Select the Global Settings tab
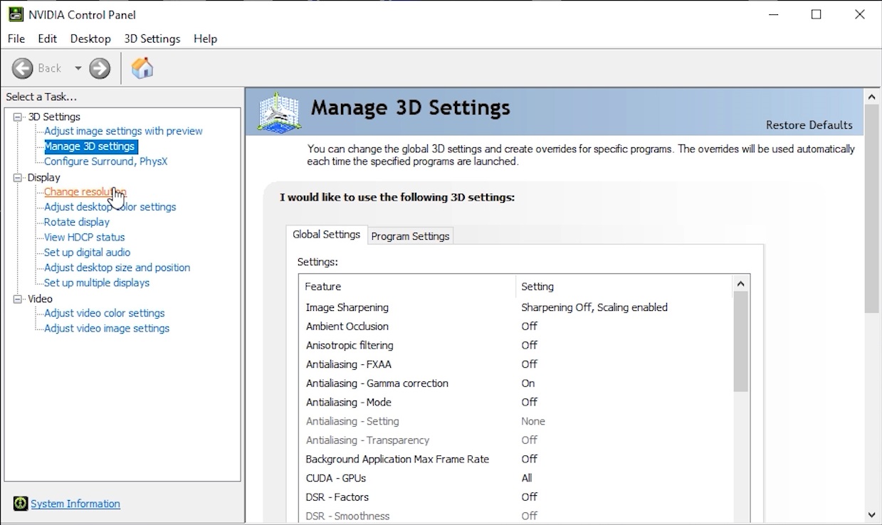Image resolution: width=882 pixels, height=525 pixels. click(x=326, y=235)
